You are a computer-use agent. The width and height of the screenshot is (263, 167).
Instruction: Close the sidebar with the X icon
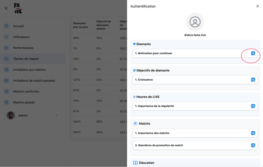(x=6, y=8)
